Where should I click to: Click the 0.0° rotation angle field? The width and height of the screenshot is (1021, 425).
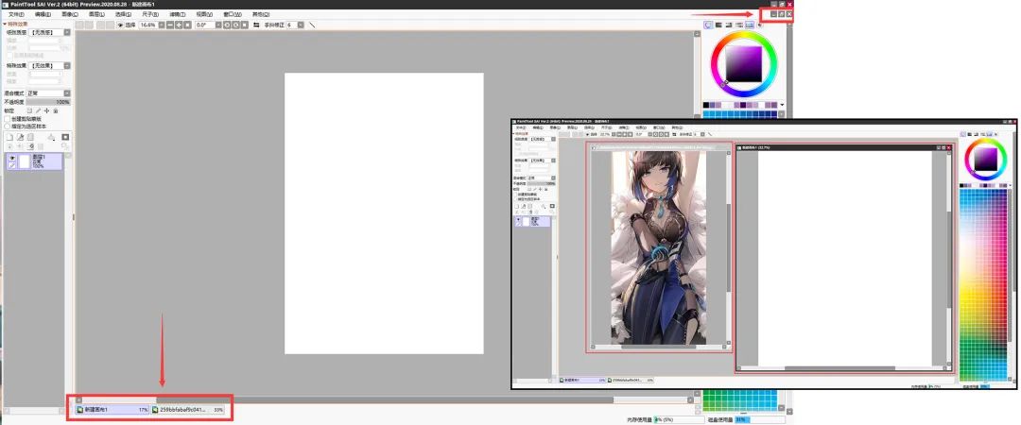pos(205,25)
